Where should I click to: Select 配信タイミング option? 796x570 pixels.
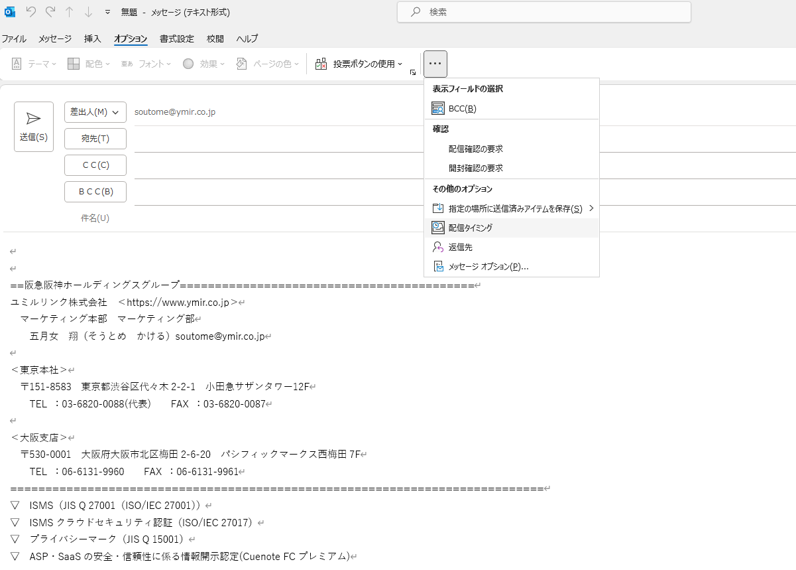pyautogui.click(x=512, y=228)
